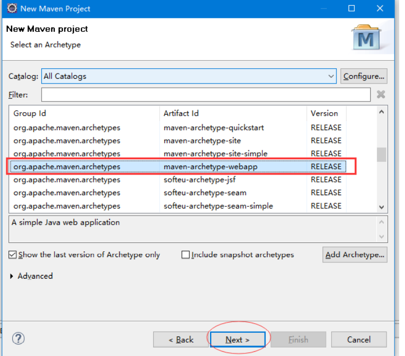Click the description text A simple Java web application
This screenshot has height=356, width=405.
[x=65, y=223]
